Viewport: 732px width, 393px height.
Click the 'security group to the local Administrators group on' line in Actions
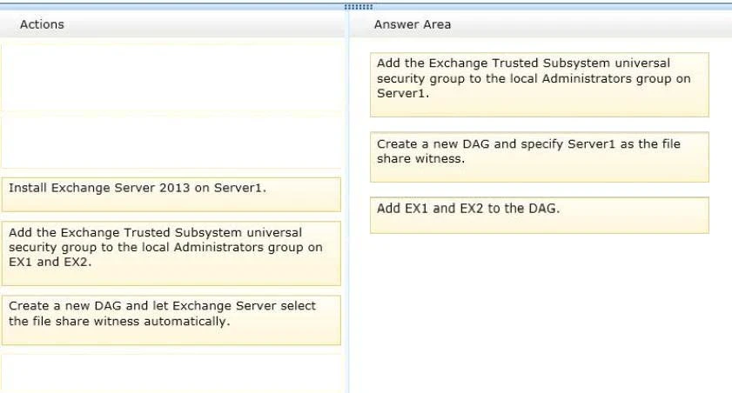pyautogui.click(x=165, y=248)
